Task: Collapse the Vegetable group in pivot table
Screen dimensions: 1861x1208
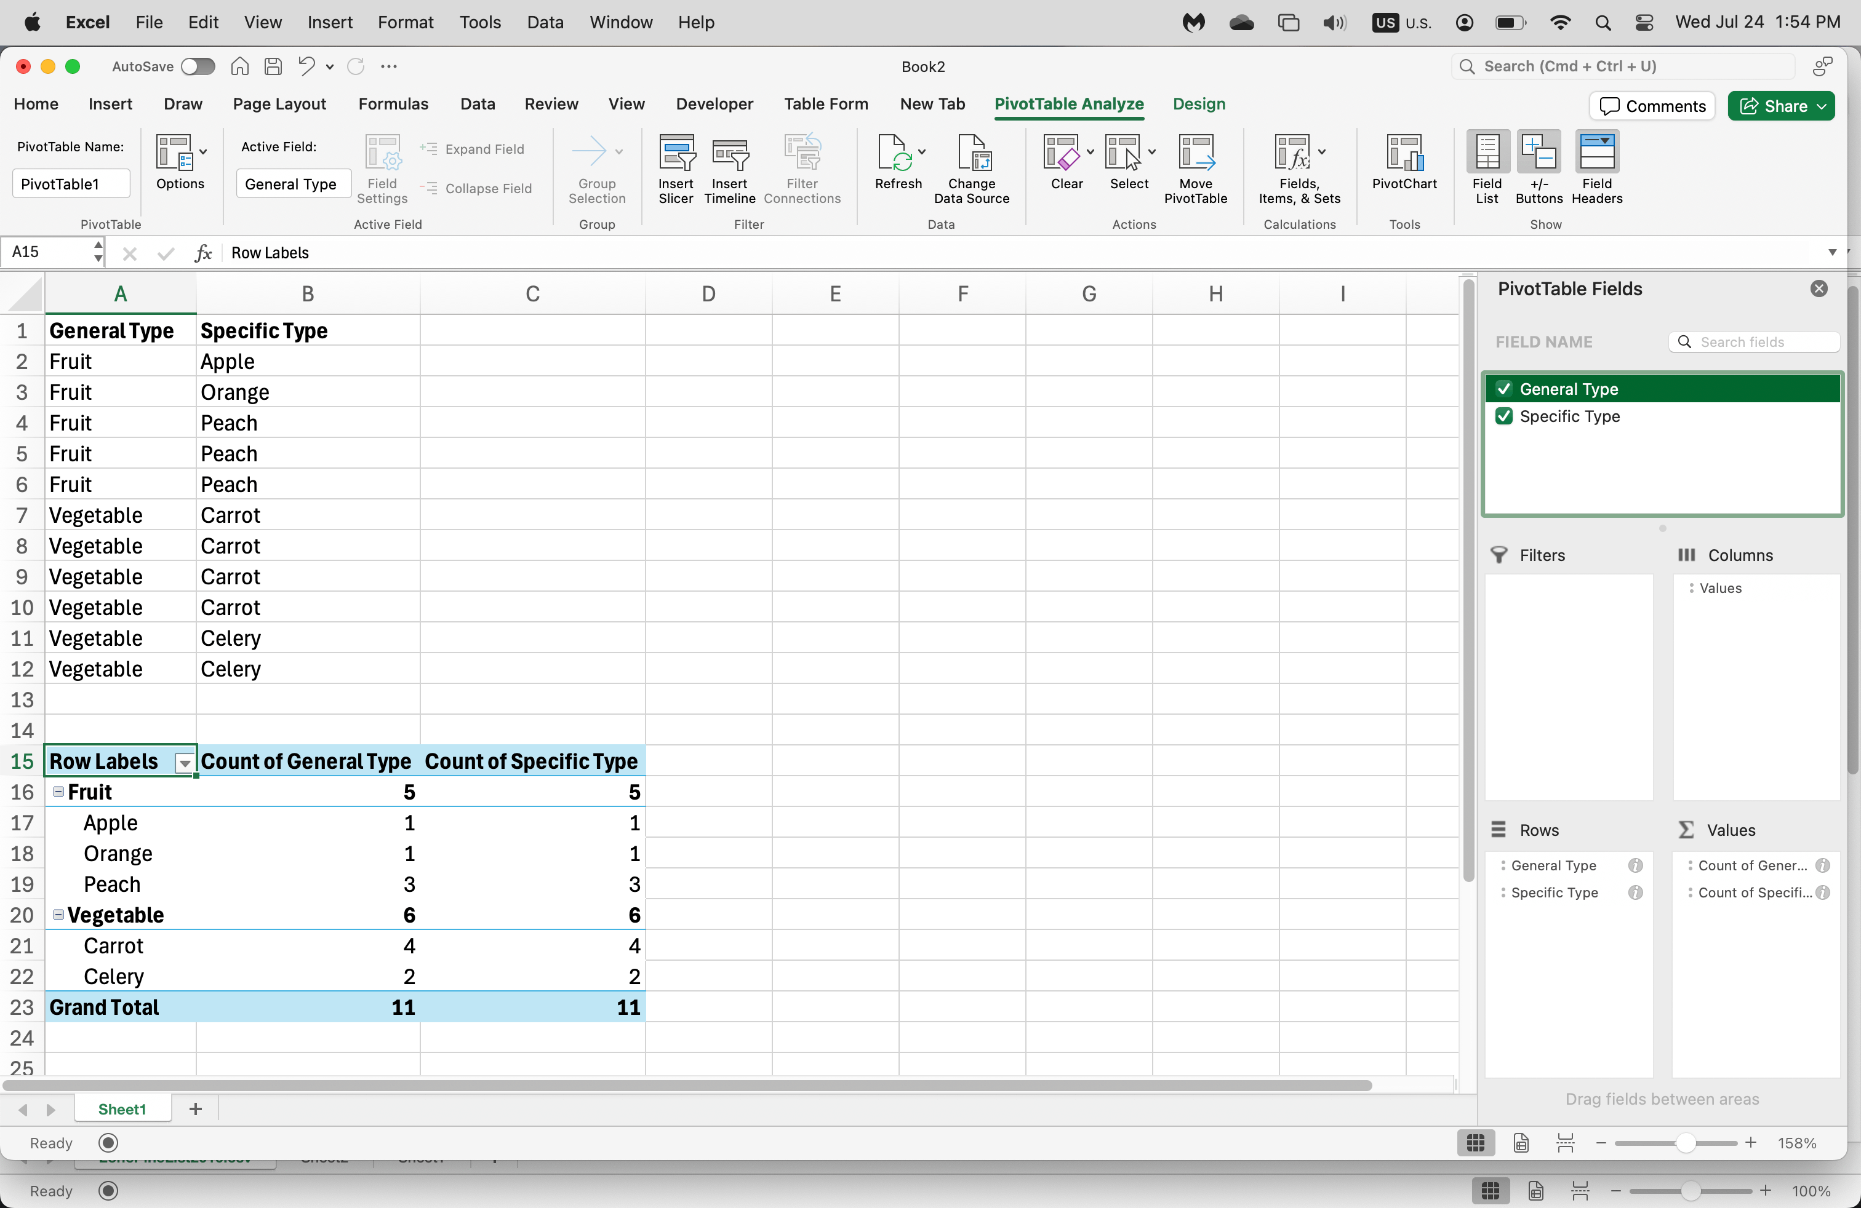Action: pos(58,914)
